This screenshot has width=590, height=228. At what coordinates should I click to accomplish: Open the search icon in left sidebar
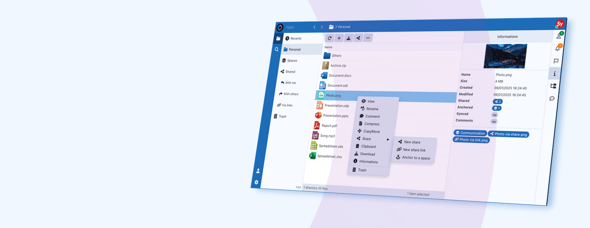[277, 49]
